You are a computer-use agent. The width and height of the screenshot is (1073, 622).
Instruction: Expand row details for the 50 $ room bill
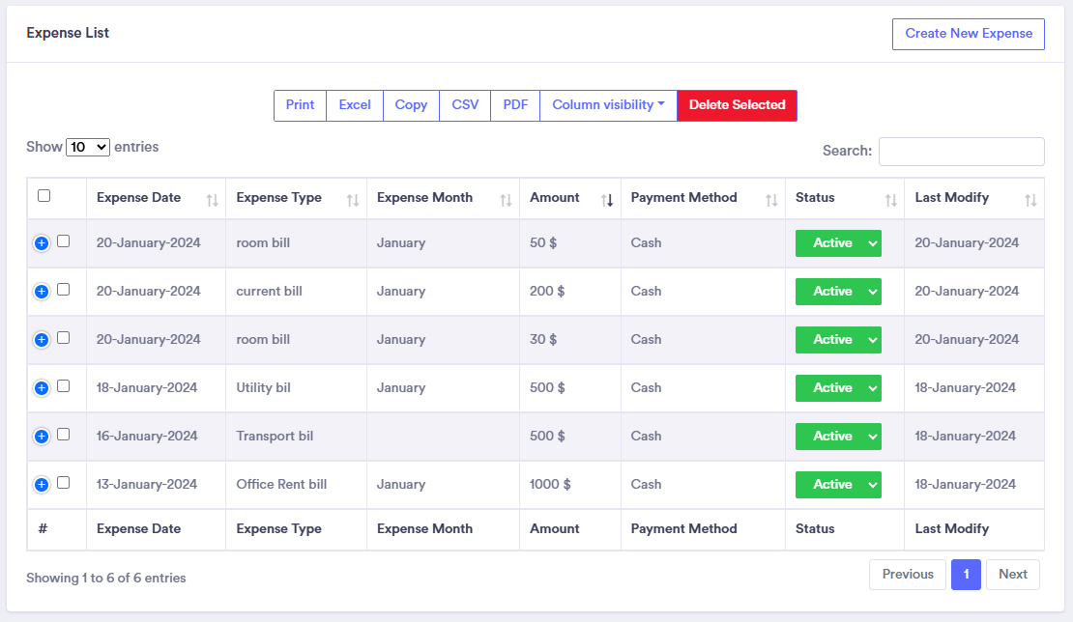(x=42, y=243)
